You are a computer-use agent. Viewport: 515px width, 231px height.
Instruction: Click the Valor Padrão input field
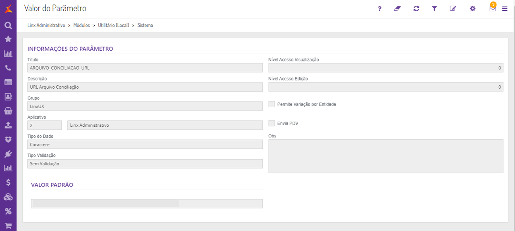click(147, 204)
